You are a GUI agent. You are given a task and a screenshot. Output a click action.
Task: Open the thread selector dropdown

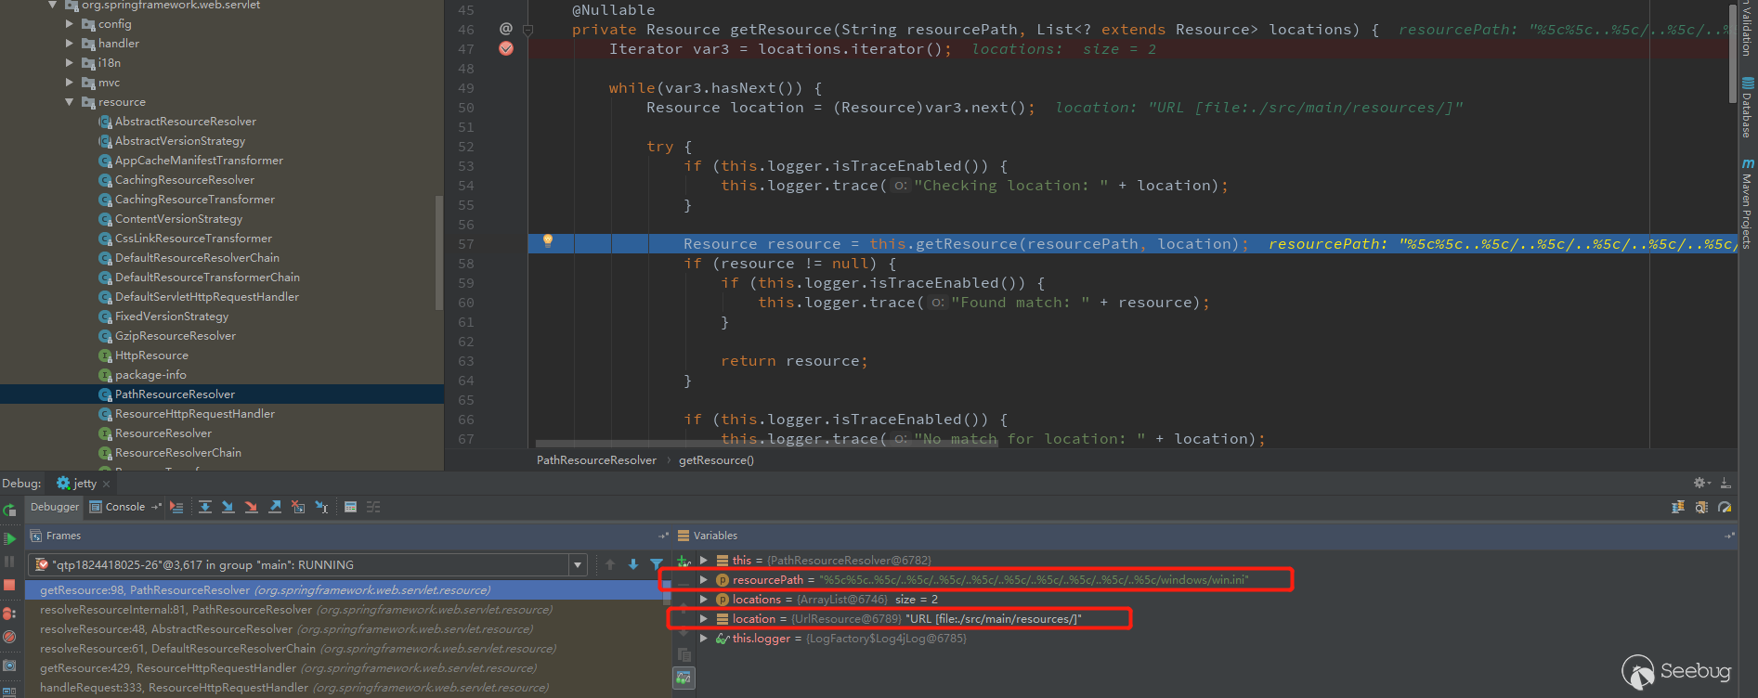[578, 564]
